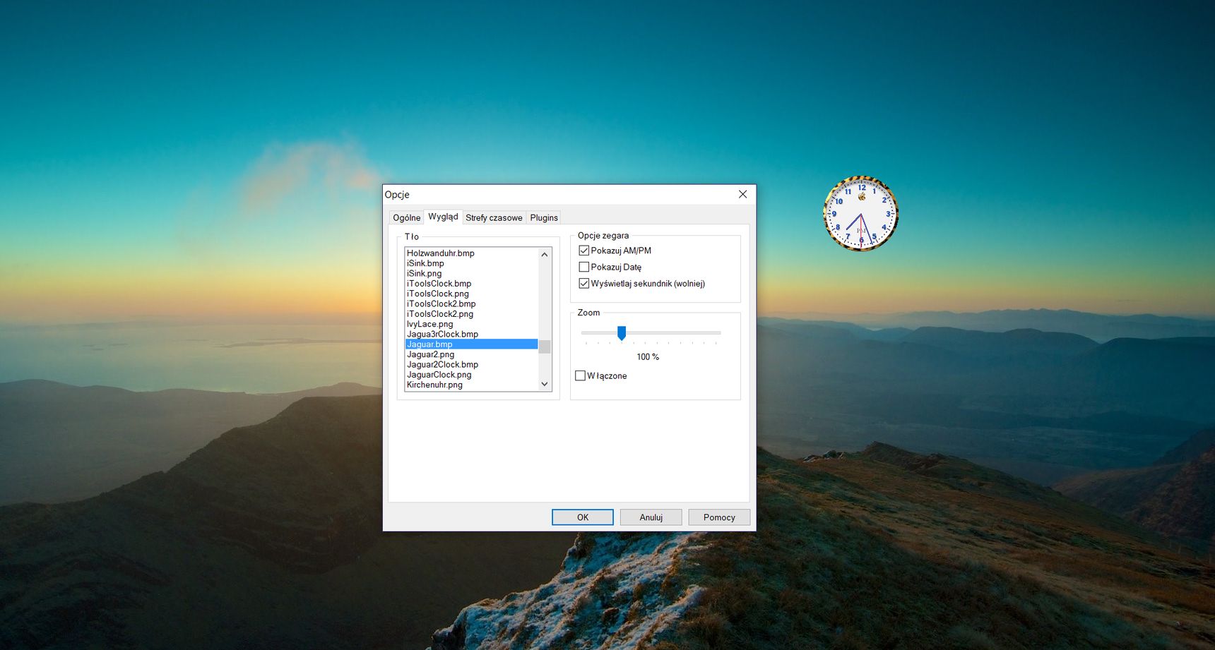Viewport: 1215px width, 650px height.
Task: Select Jaguar2.png background
Action: click(x=471, y=355)
